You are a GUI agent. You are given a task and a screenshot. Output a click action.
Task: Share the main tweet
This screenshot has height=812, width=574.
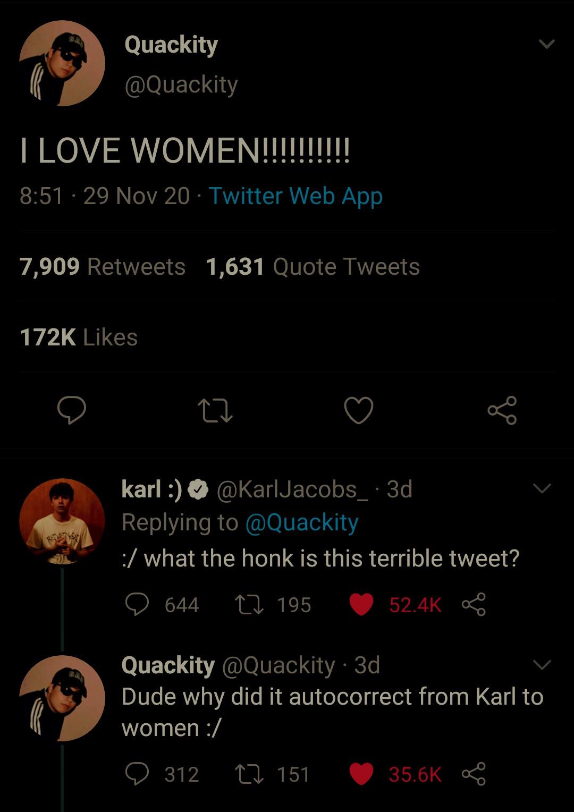tap(502, 410)
